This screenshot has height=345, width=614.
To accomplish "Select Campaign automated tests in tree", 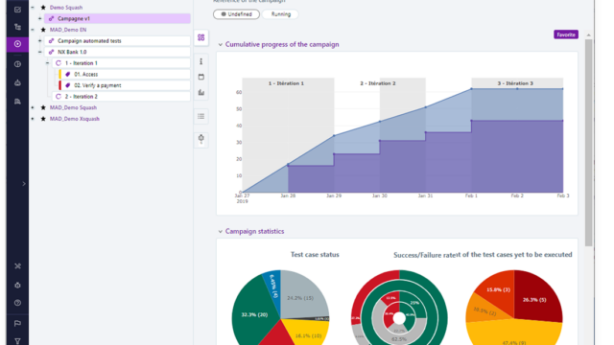I will [x=117, y=40].
